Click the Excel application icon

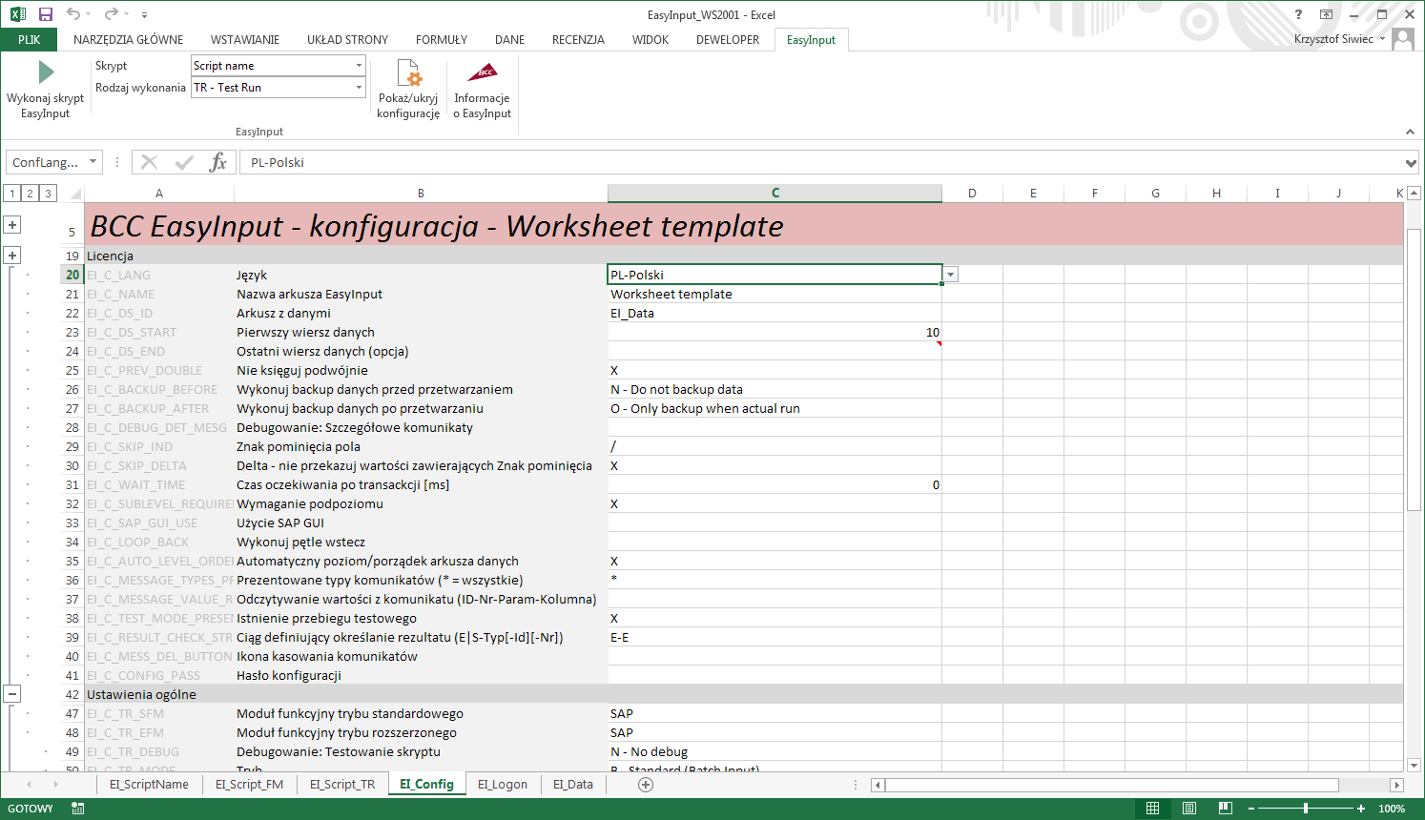18,14
